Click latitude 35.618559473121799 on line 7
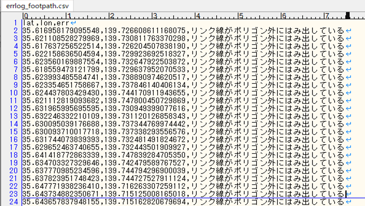The height and width of the screenshot is (206, 365). click(x=61, y=69)
